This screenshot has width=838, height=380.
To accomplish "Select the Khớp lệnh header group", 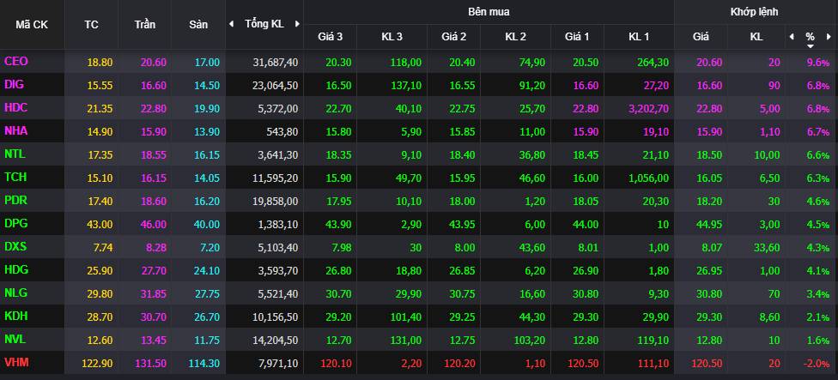I will 755,12.
